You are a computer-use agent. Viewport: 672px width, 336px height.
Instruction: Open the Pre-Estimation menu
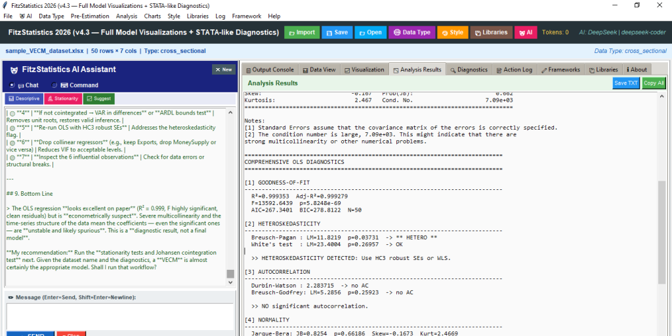tap(90, 16)
